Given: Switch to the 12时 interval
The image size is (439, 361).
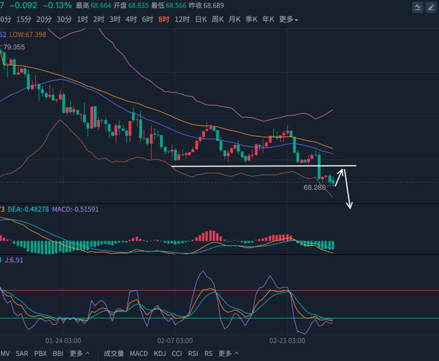Looking at the screenshot, I should point(182,20).
